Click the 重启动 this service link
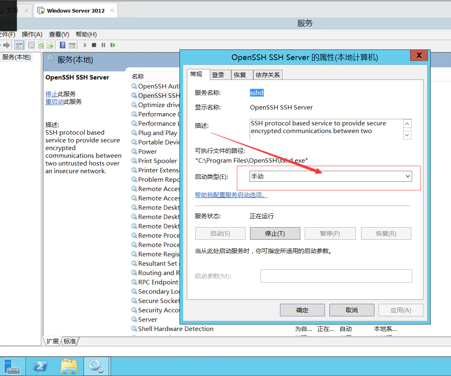Viewport: 451px width, 376px height. (55, 102)
